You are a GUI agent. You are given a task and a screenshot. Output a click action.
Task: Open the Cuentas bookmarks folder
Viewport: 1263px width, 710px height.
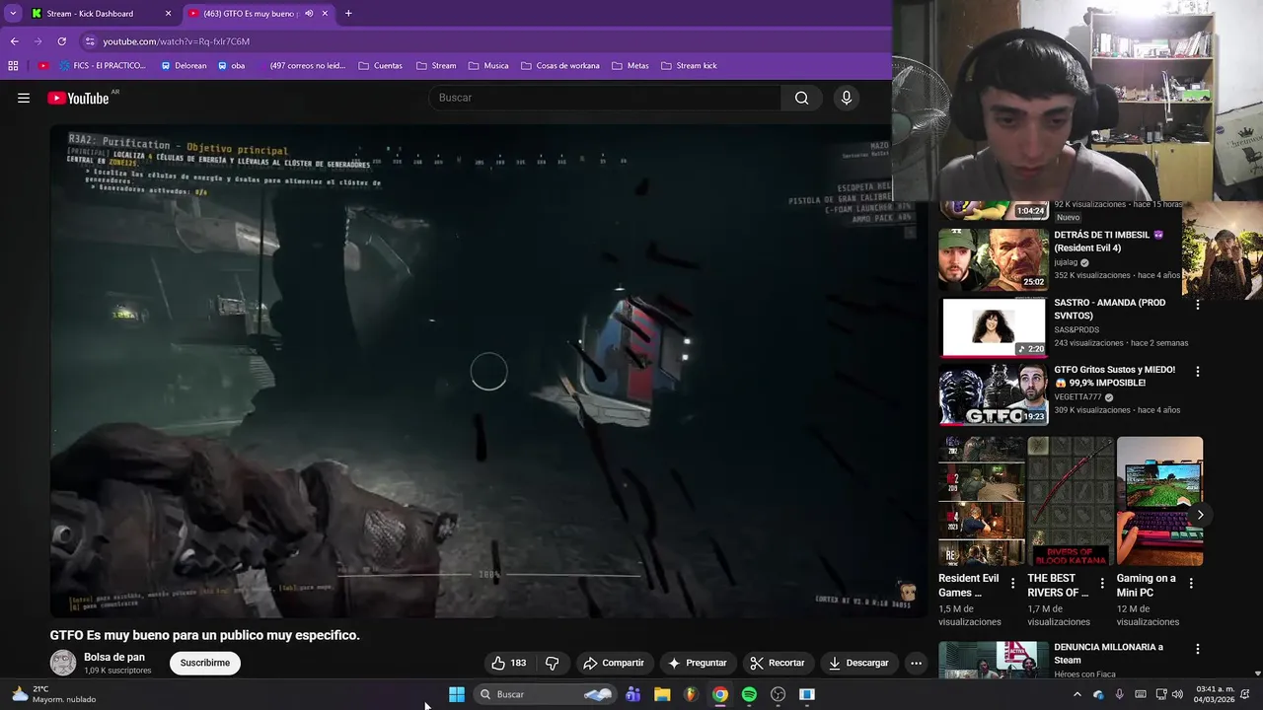pyautogui.click(x=380, y=66)
